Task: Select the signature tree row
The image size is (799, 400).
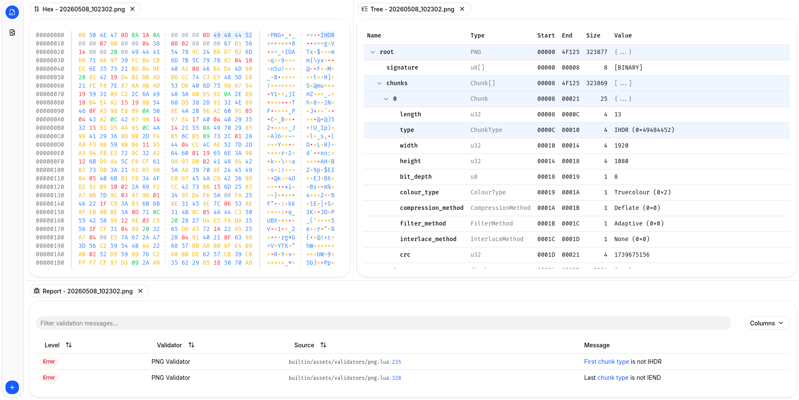Action: click(x=576, y=67)
